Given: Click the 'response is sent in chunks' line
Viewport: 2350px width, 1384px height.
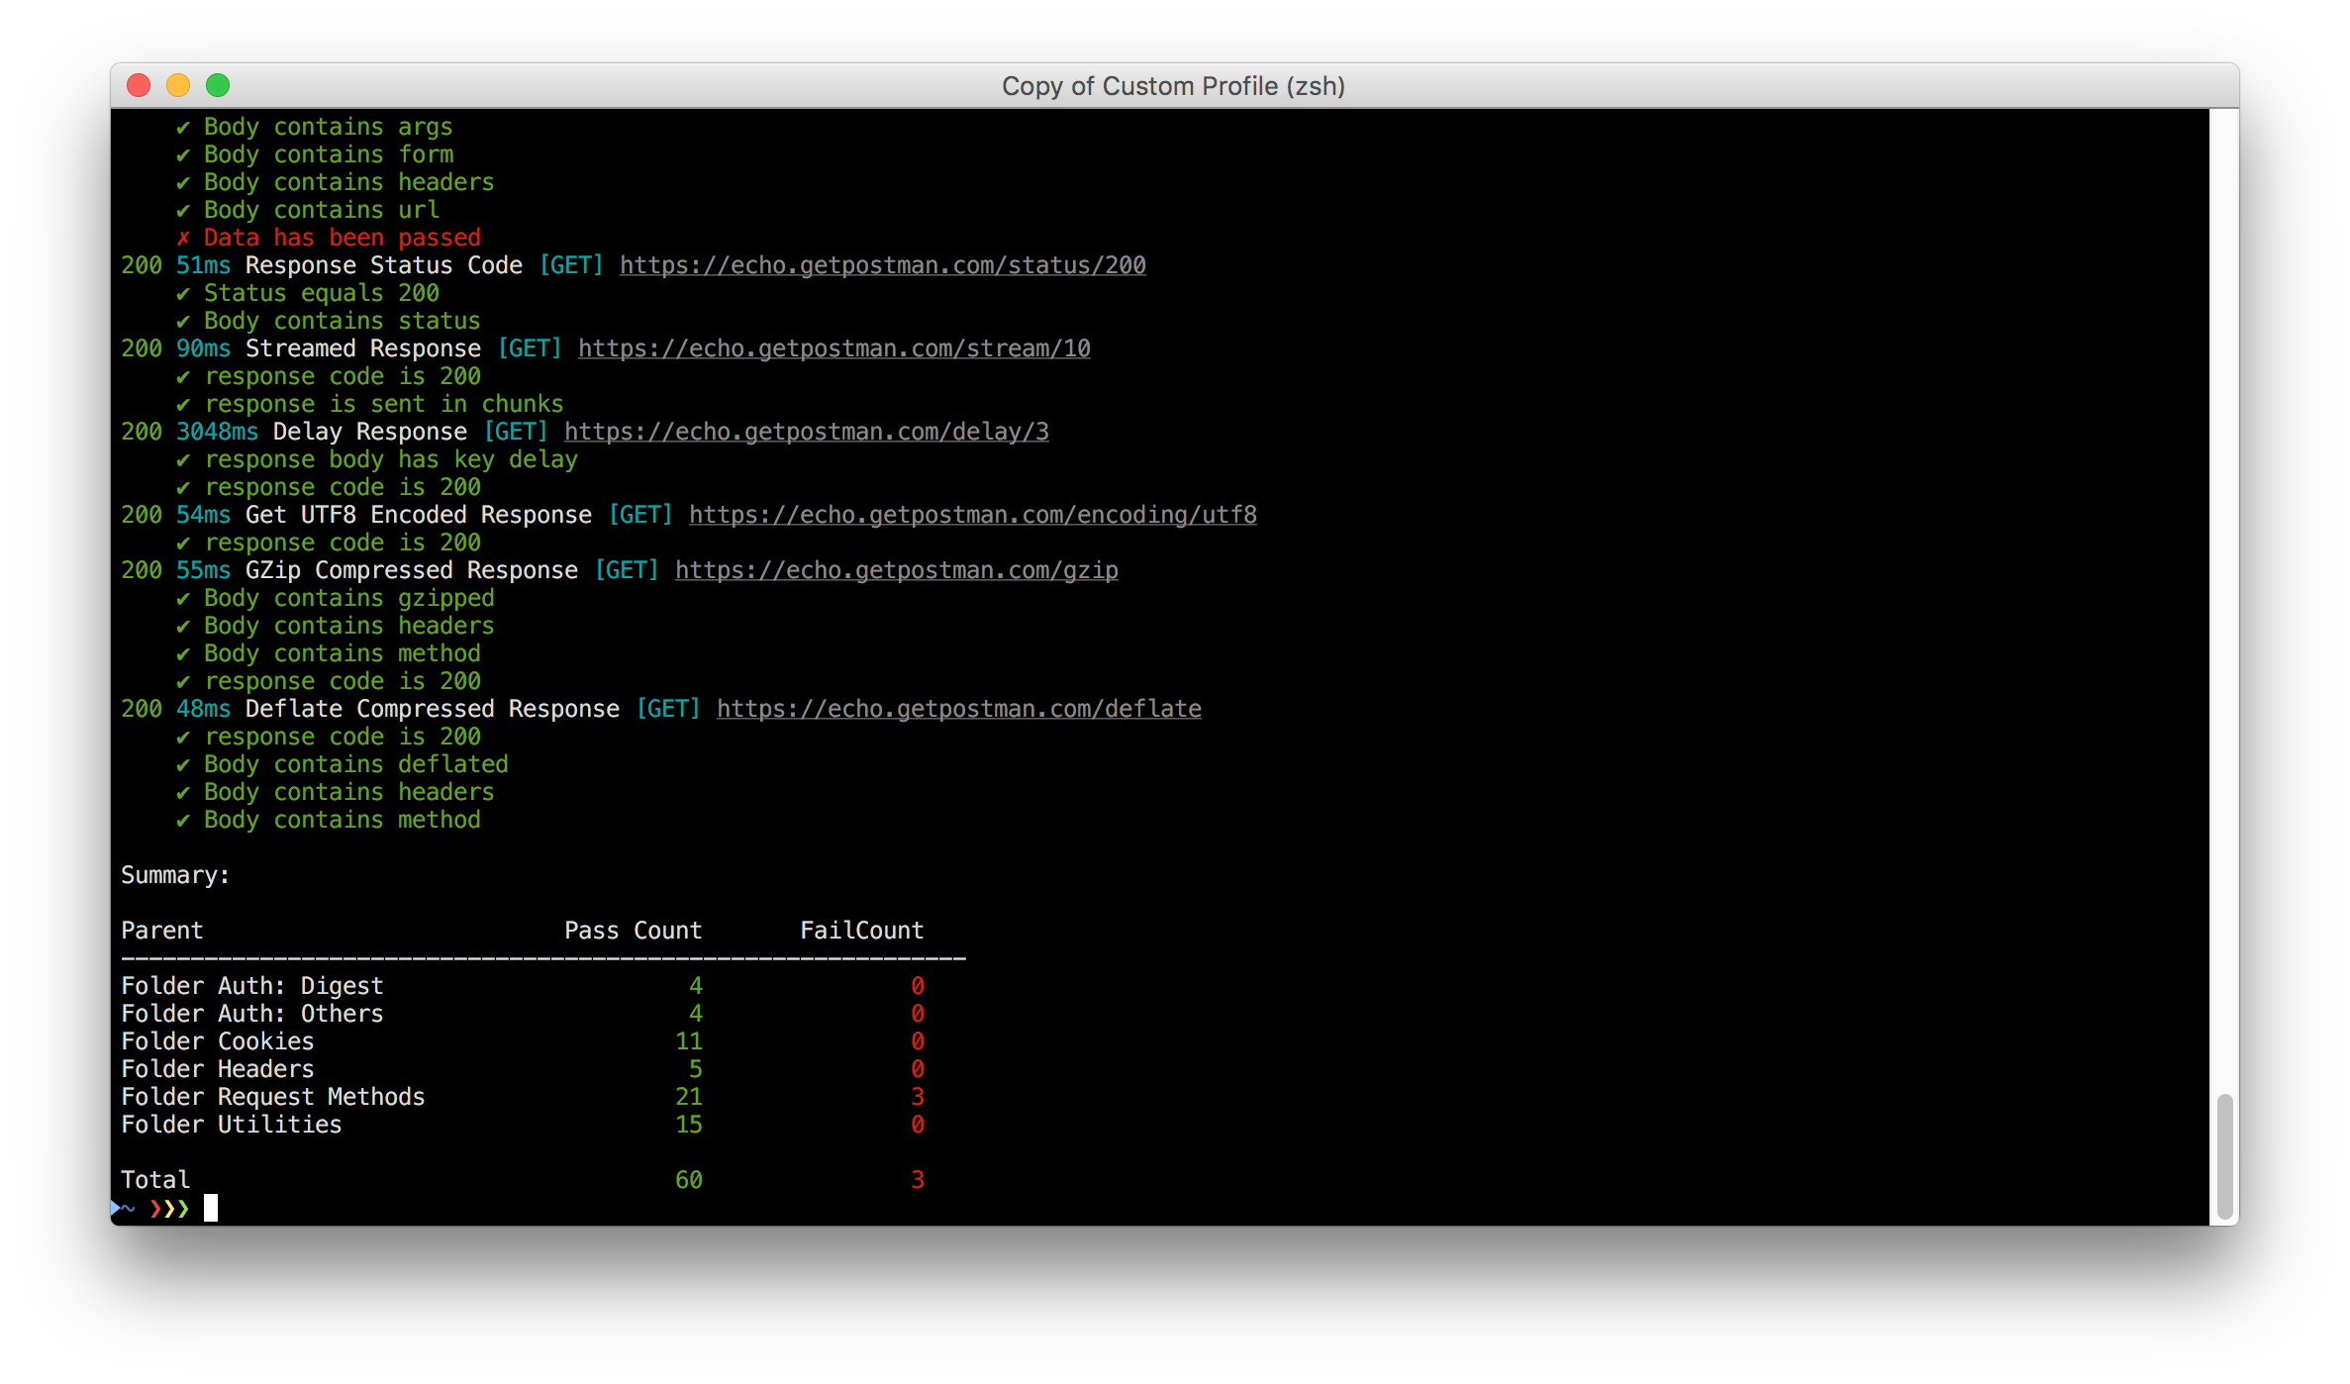Looking at the screenshot, I should click(370, 404).
